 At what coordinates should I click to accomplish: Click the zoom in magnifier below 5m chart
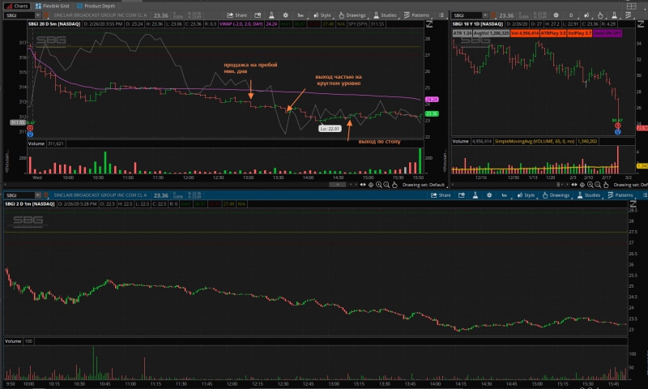(379, 185)
